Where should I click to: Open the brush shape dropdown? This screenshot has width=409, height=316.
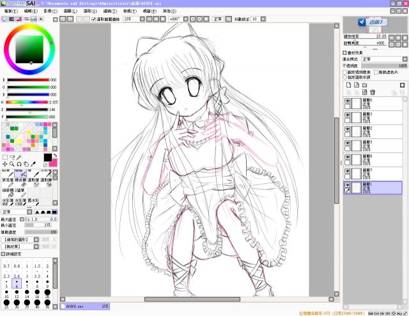pyautogui.click(x=36, y=239)
